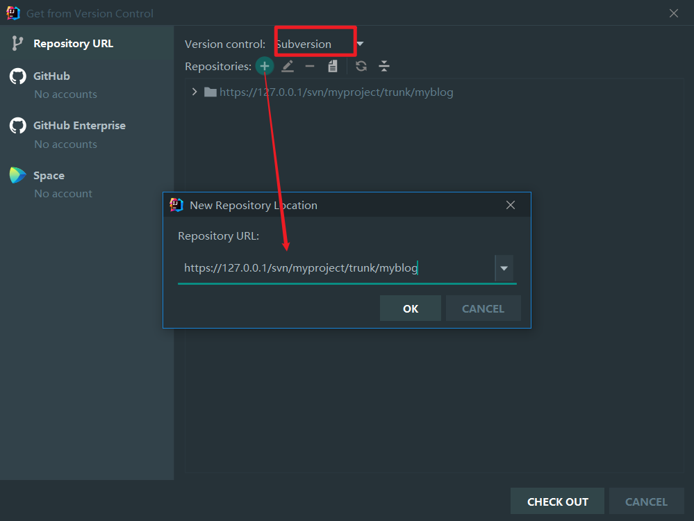Confirm new repository location with OK
The height and width of the screenshot is (521, 694).
coord(411,308)
